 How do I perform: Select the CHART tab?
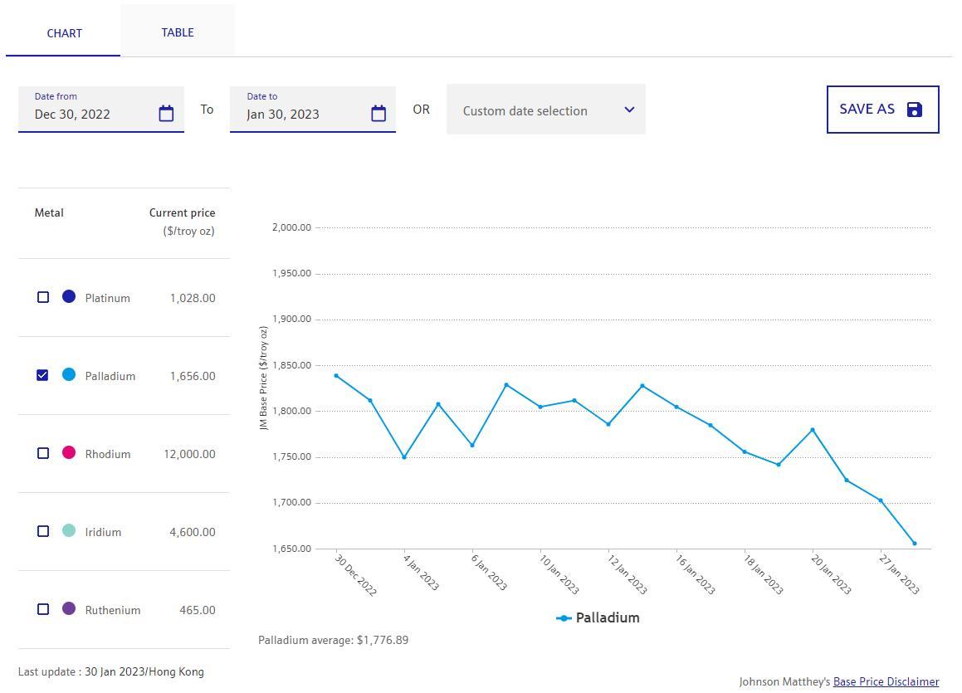(x=64, y=33)
